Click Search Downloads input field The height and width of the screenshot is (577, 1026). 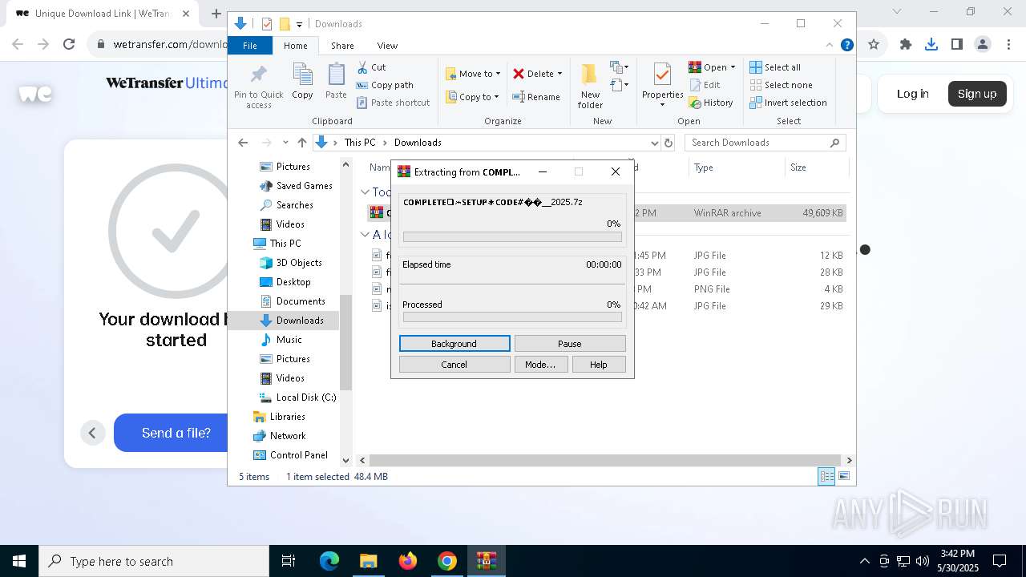765,143
